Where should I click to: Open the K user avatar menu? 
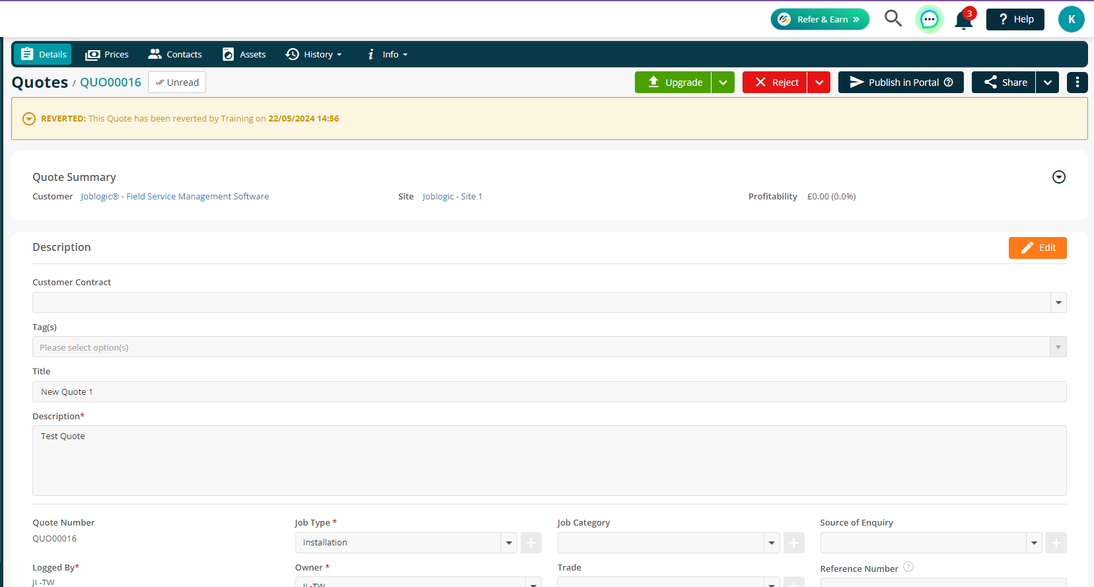tap(1071, 19)
